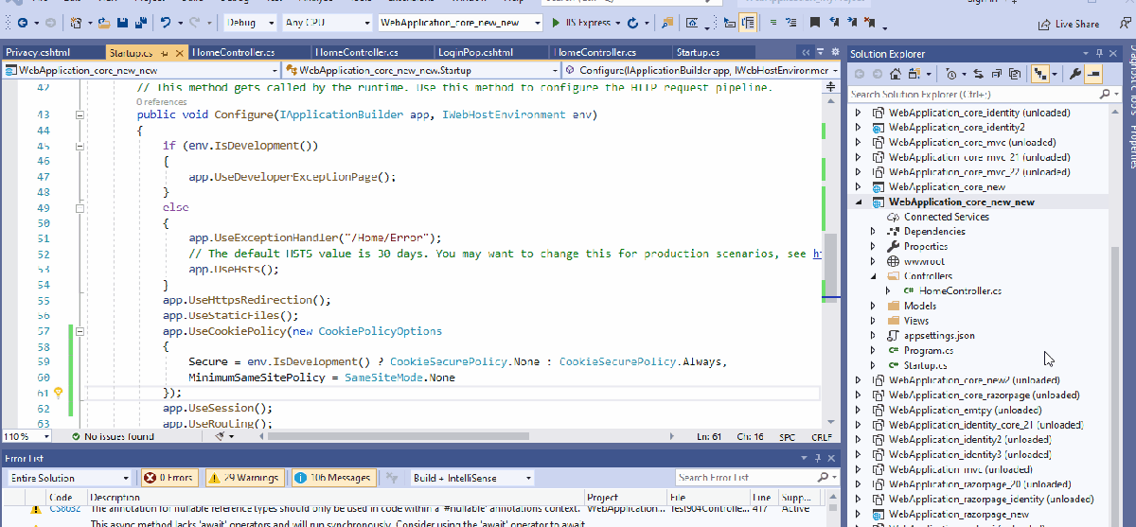Click the No issues found indicator
The image size is (1136, 527).
[112, 437]
